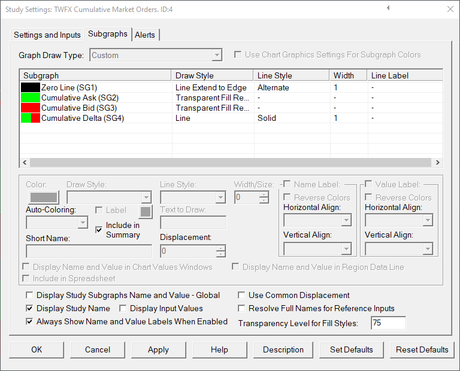The height and width of the screenshot is (371, 460).
Task: Uncheck Display Study Name checkbox
Action: (30, 309)
